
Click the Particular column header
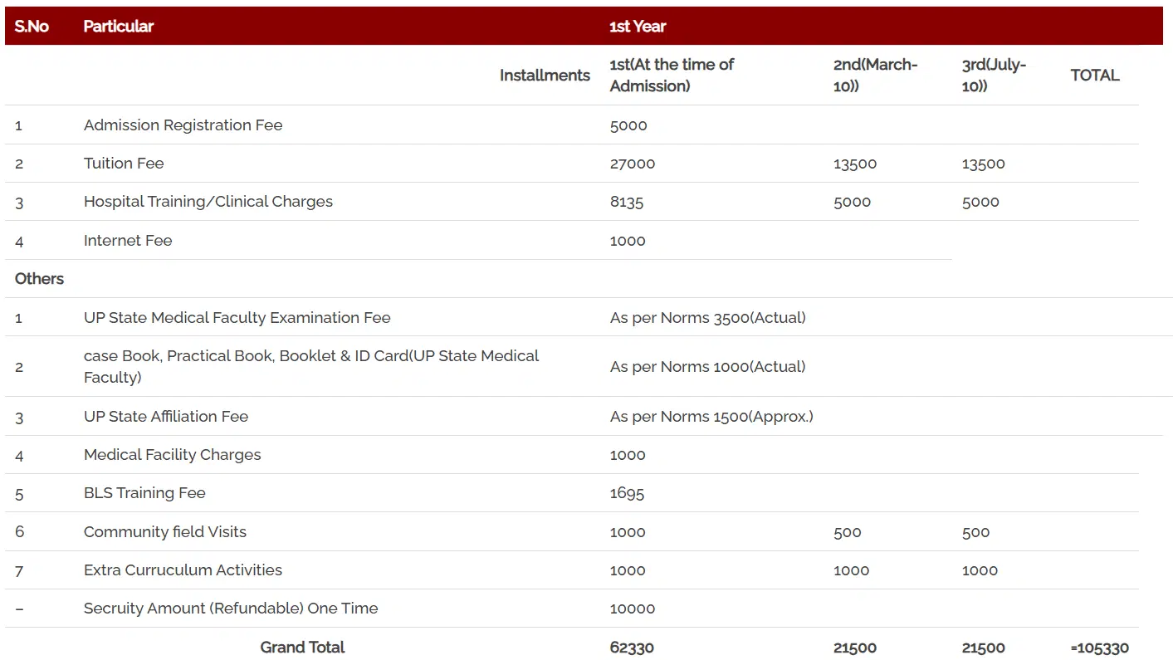click(119, 27)
